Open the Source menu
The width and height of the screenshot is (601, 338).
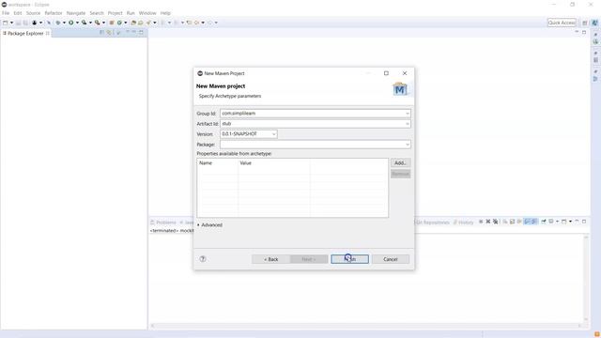click(33, 13)
